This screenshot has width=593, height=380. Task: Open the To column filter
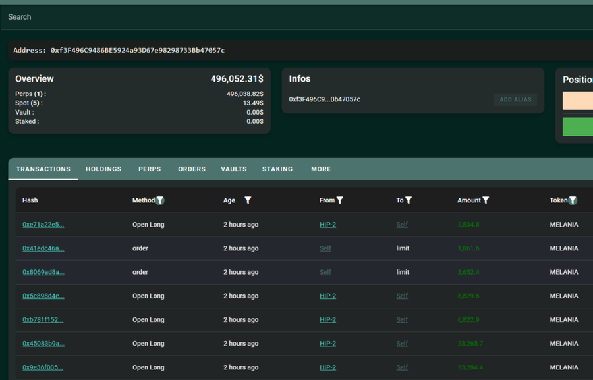point(409,200)
